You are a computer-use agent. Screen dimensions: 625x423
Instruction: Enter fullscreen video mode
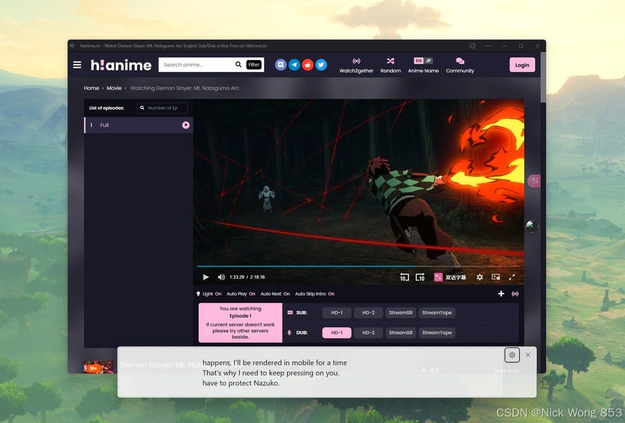click(512, 277)
